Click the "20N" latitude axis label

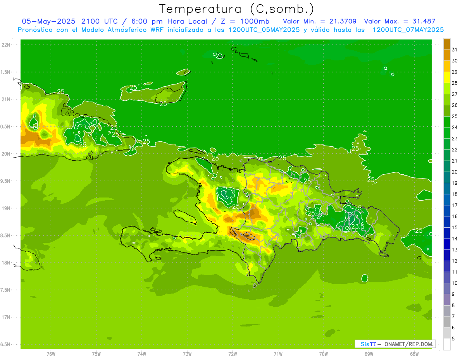6,154
